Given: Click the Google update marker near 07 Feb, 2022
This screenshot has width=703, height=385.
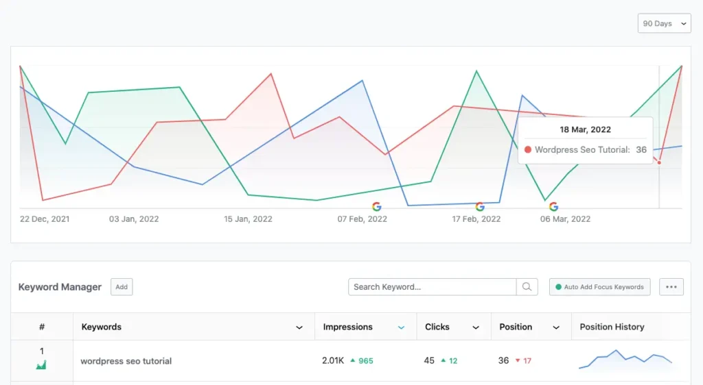Looking at the screenshot, I should pyautogui.click(x=377, y=207).
